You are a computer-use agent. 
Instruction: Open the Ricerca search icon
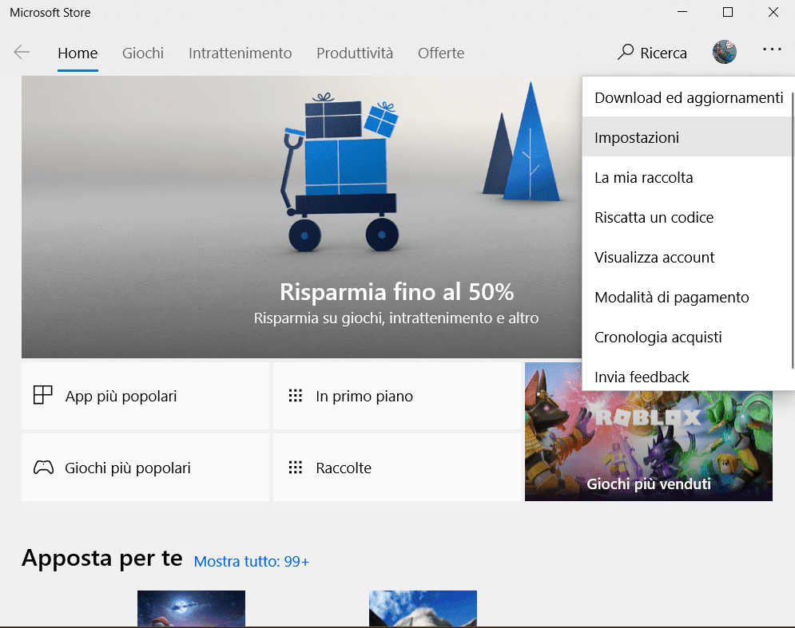626,53
